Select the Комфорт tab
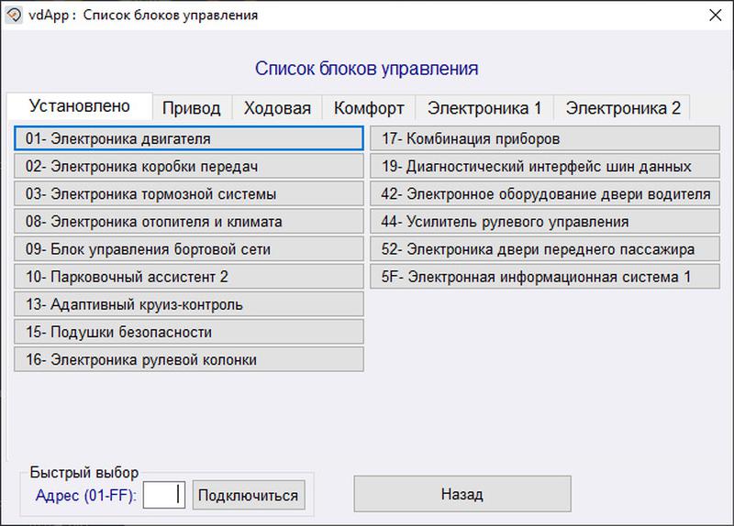The width and height of the screenshot is (734, 526). 369,108
